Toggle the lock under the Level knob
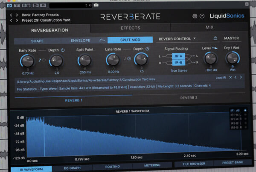This screenshot has width=256, height=172. pyautogui.click(x=211, y=67)
